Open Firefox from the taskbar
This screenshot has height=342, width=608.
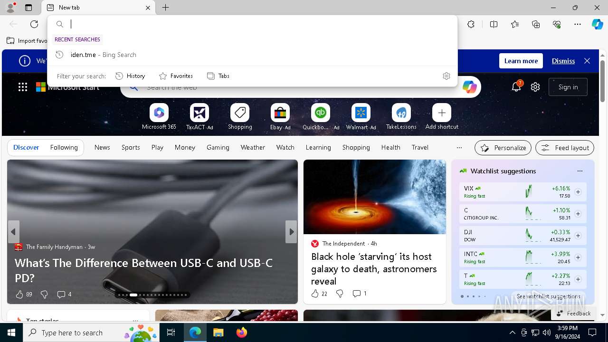(x=242, y=332)
